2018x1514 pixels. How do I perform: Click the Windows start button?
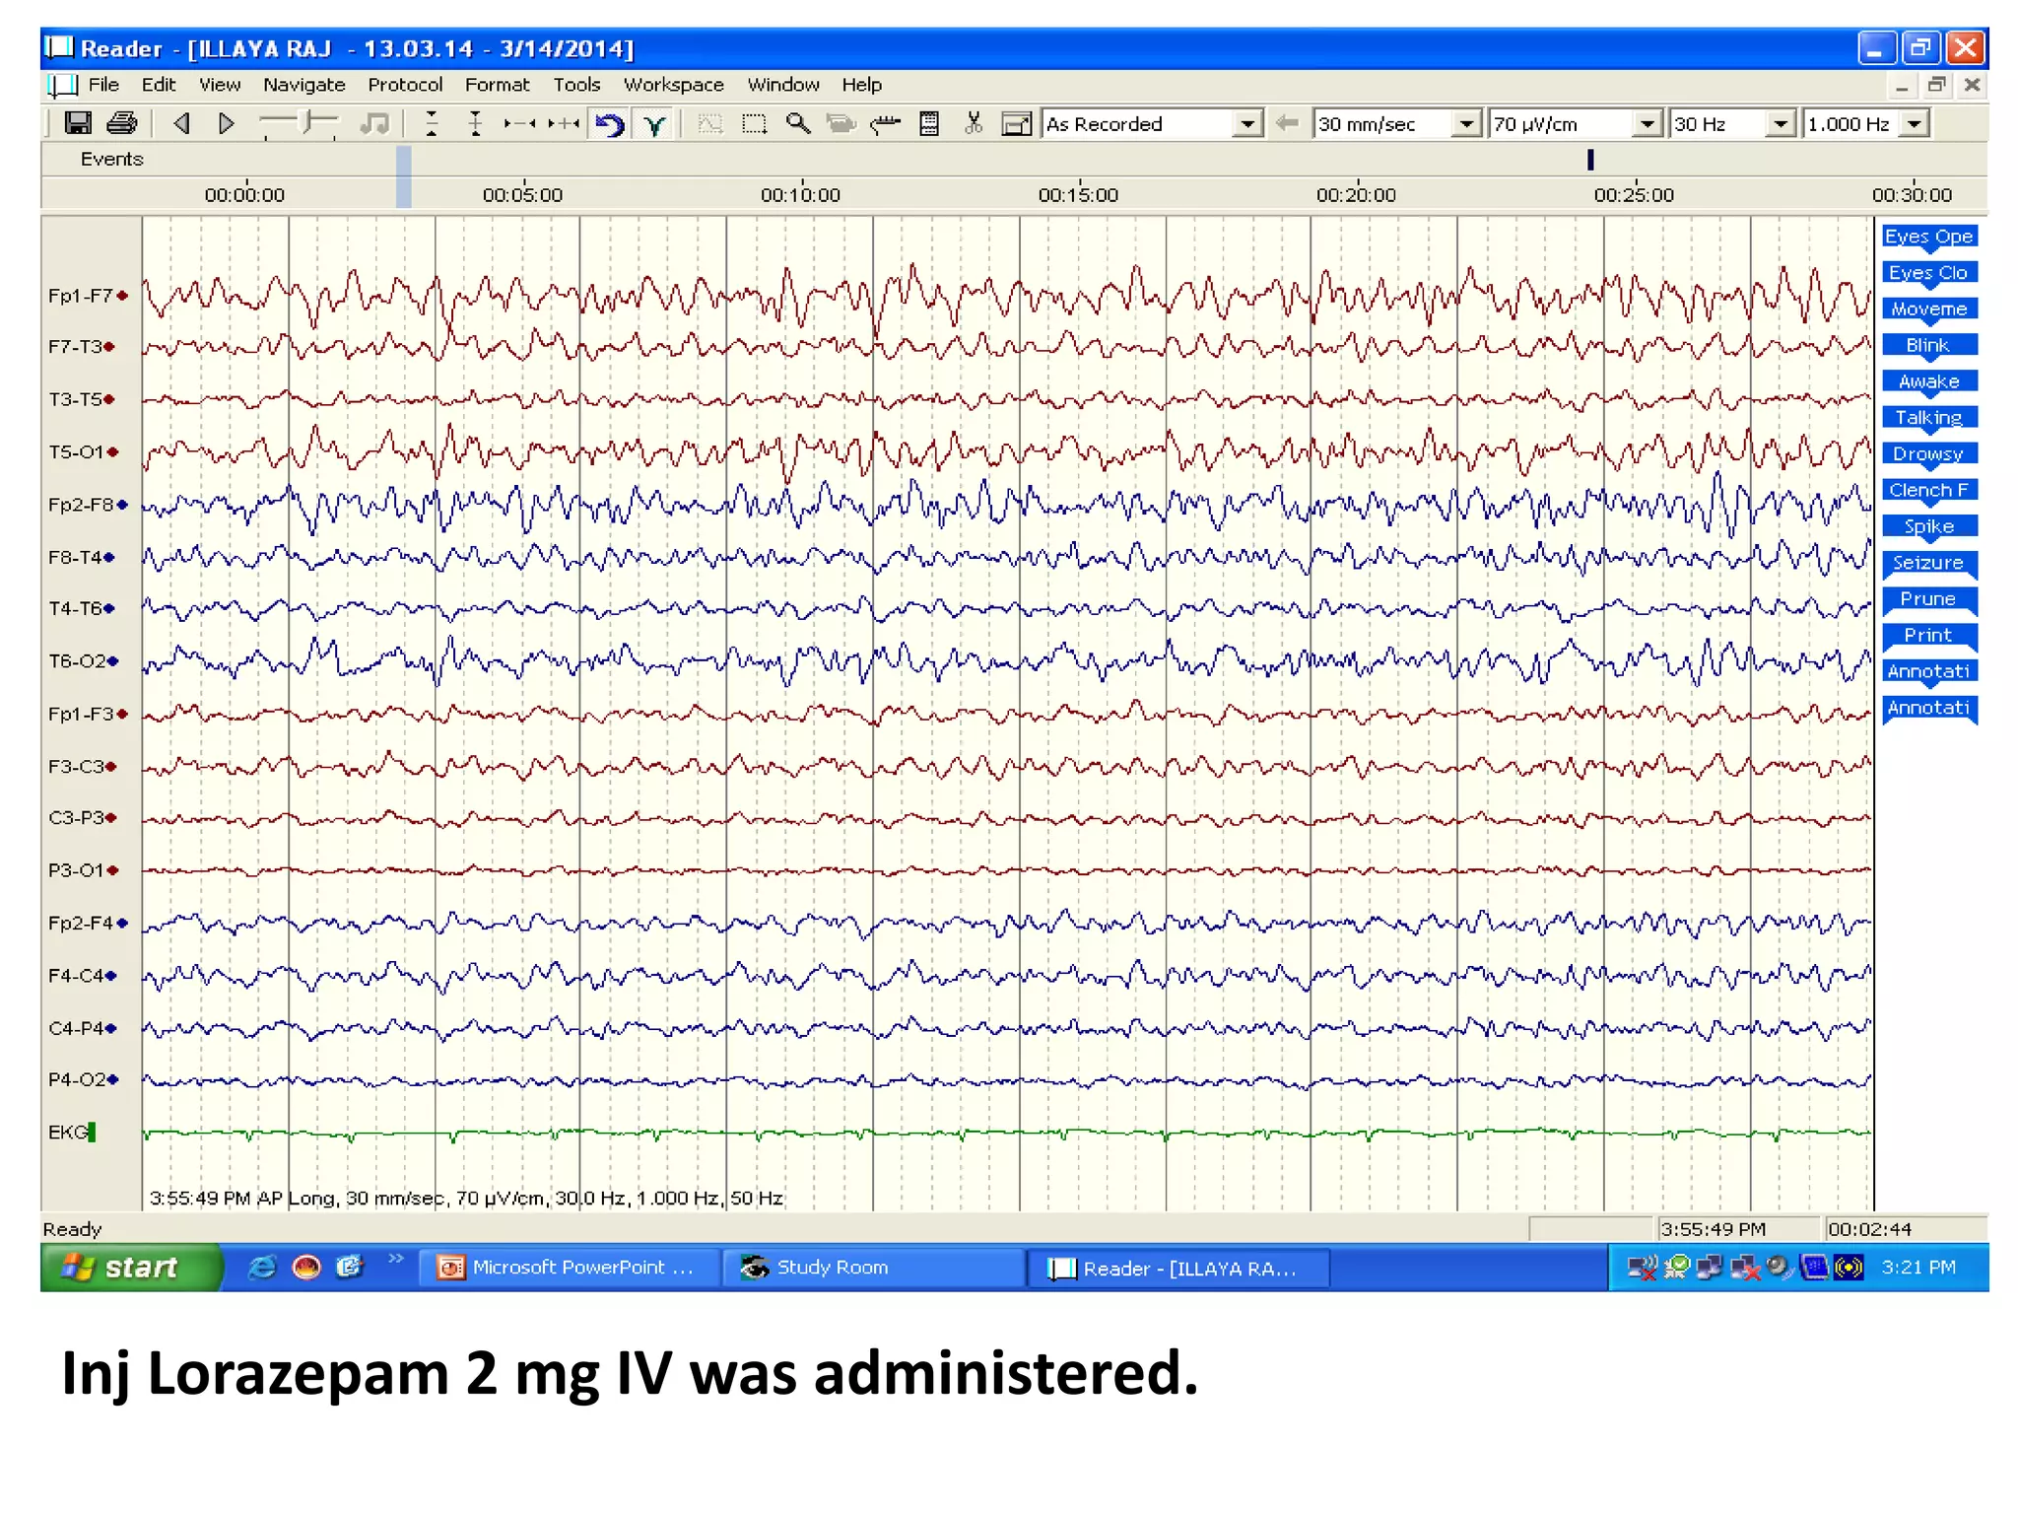click(x=131, y=1268)
